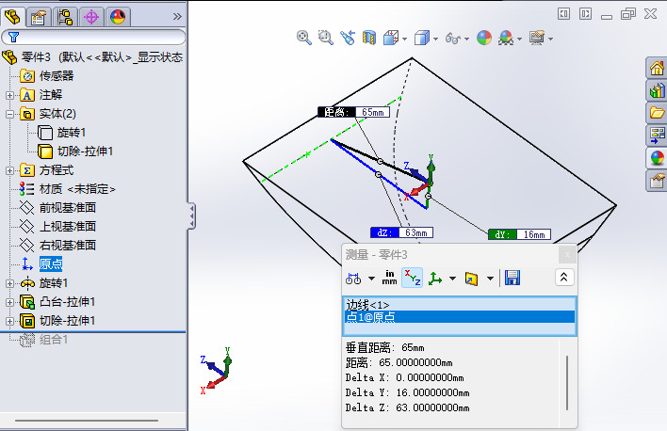The image size is (667, 431).
Task: Open File Explorer folder in task pane
Action: (x=657, y=113)
